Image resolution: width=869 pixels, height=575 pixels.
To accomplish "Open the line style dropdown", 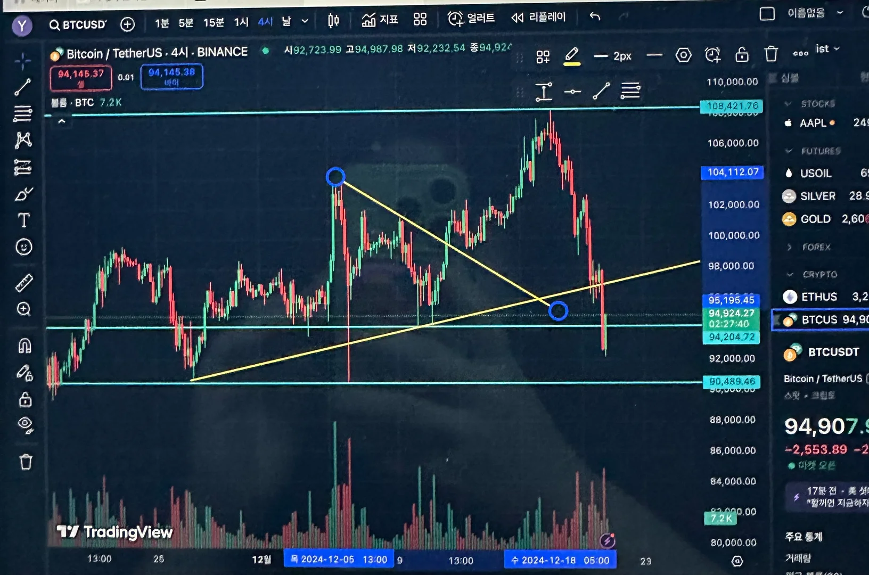I will click(654, 55).
